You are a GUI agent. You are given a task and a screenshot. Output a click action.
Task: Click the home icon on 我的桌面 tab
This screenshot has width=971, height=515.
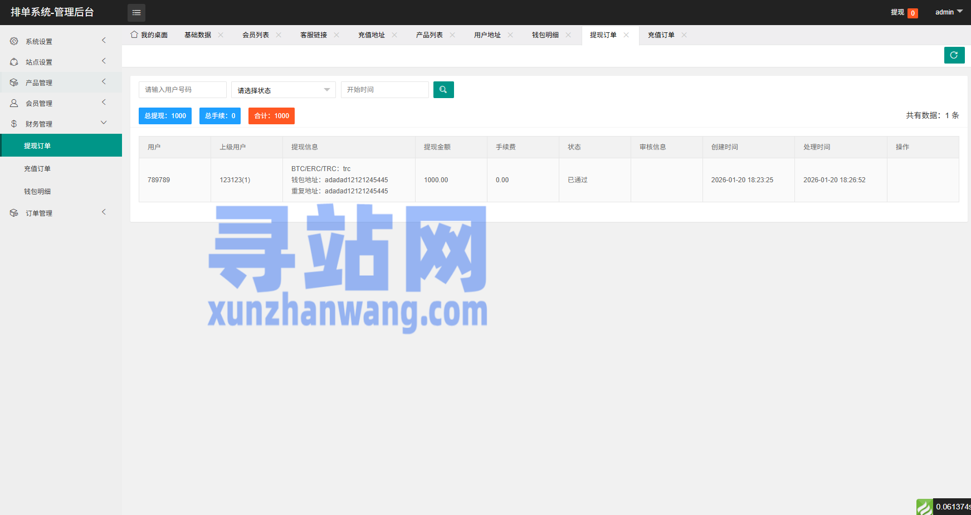[134, 35]
